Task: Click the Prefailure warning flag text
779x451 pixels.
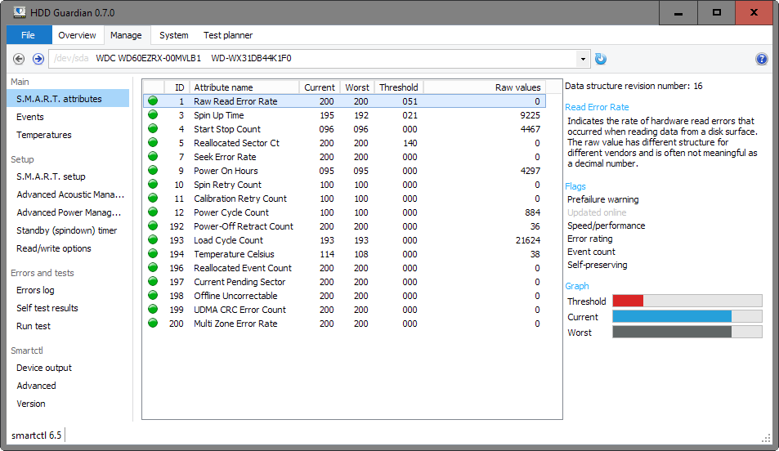Action: click(x=602, y=199)
